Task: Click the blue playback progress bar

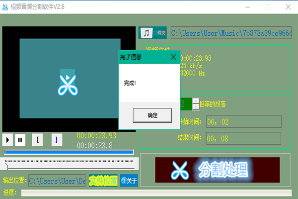Action: tap(69, 152)
